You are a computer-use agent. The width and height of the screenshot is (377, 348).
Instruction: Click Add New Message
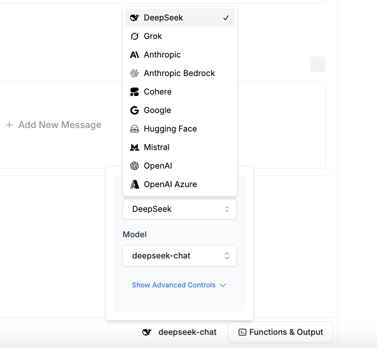(x=53, y=125)
